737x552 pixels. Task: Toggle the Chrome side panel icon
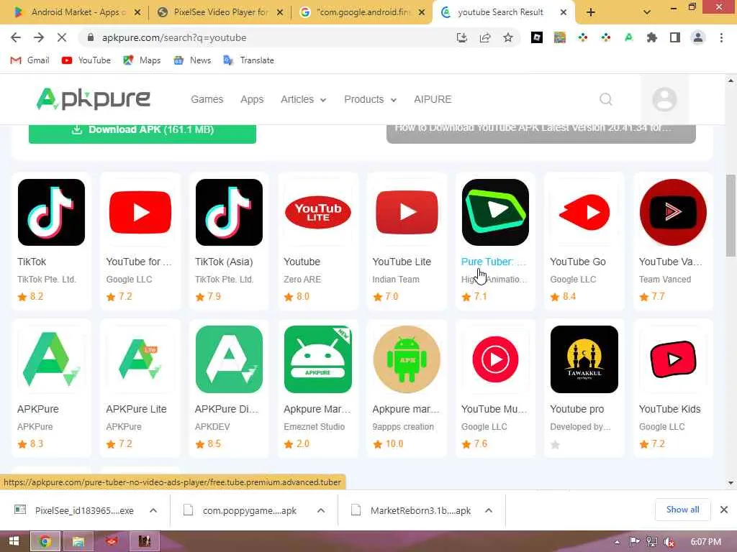[x=675, y=37]
